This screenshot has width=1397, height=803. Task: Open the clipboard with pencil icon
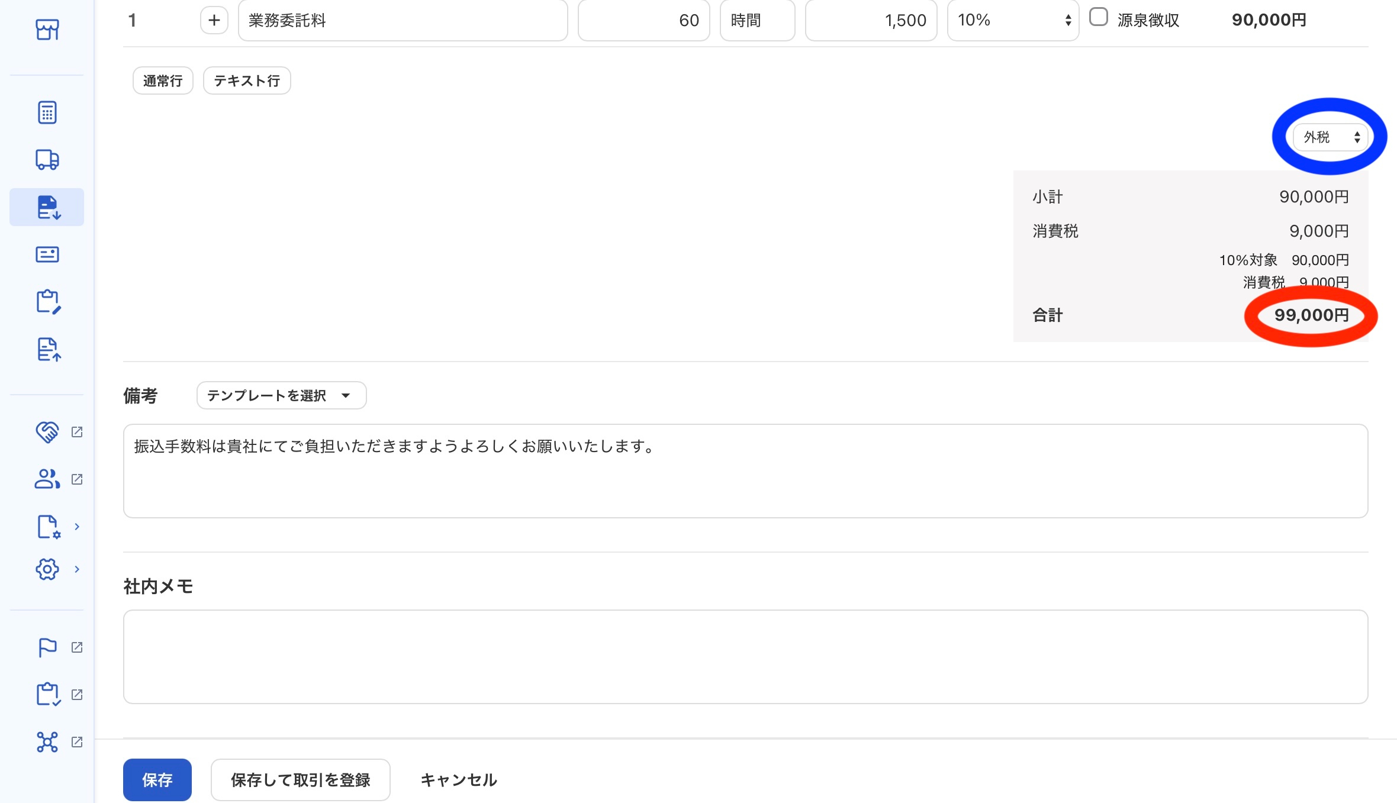[x=47, y=302]
